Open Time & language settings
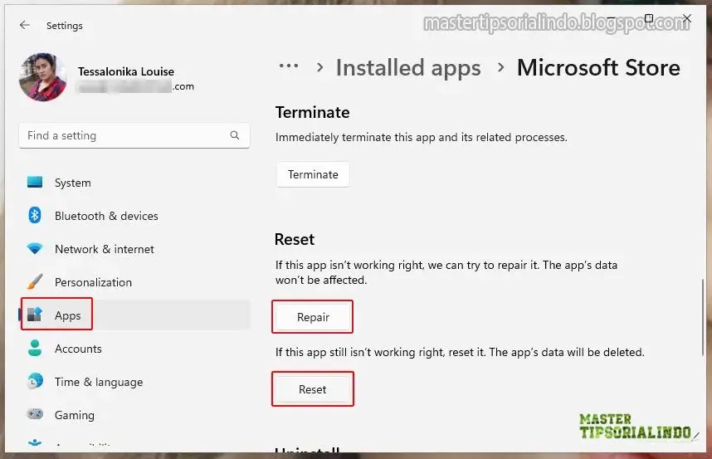 (134, 382)
